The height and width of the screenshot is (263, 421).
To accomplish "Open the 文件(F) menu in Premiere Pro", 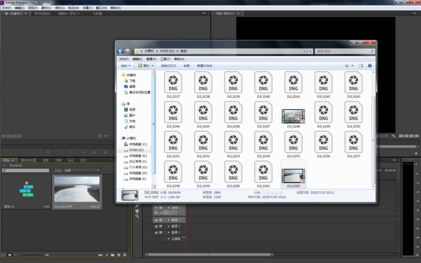I will click(6, 8).
